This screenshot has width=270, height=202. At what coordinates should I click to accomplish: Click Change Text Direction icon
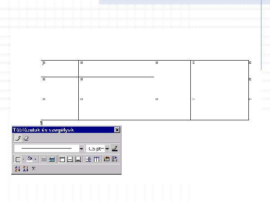(114, 159)
